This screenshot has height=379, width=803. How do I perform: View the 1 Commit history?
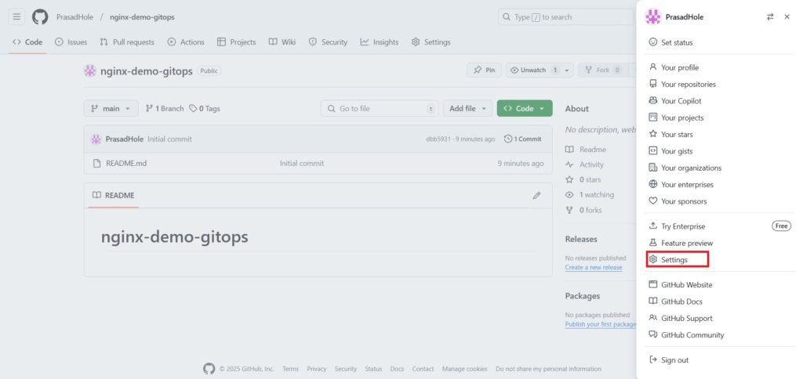[x=523, y=139]
